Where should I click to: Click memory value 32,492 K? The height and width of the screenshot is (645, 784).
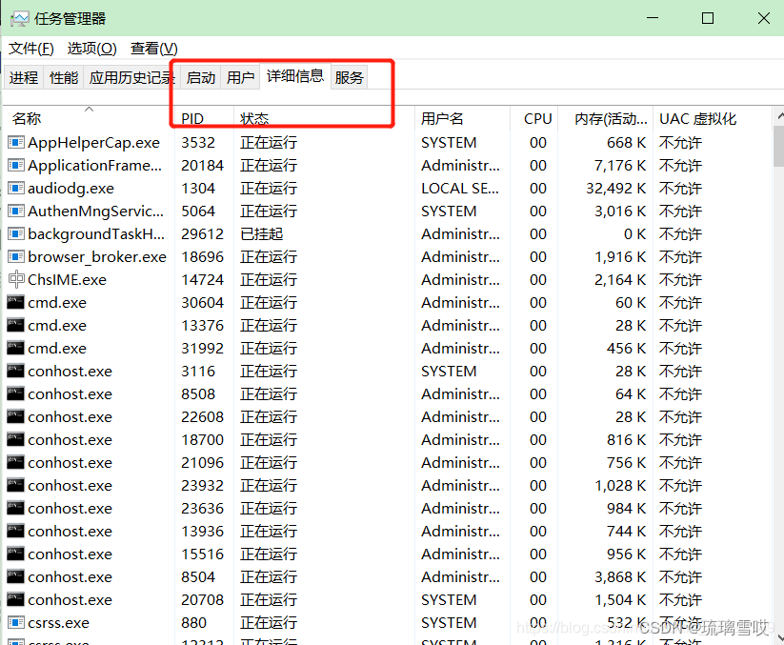pyautogui.click(x=616, y=189)
